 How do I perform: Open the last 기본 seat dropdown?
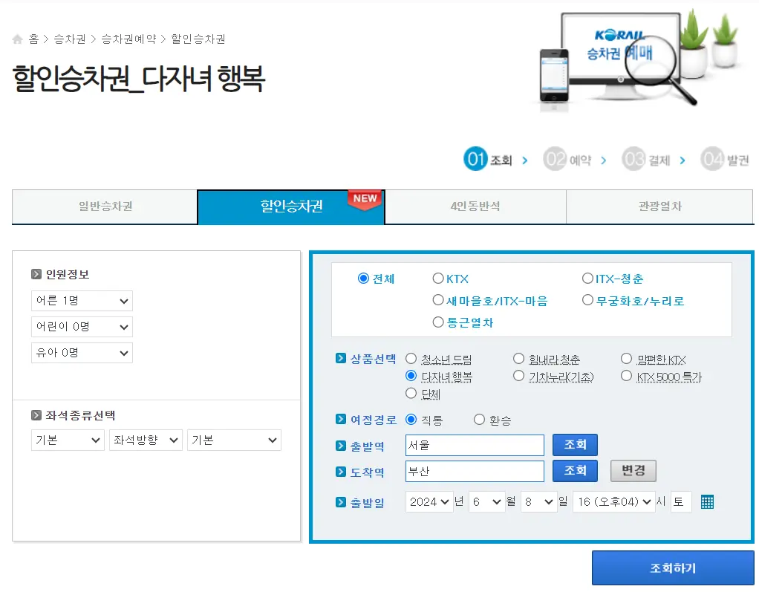coord(234,440)
